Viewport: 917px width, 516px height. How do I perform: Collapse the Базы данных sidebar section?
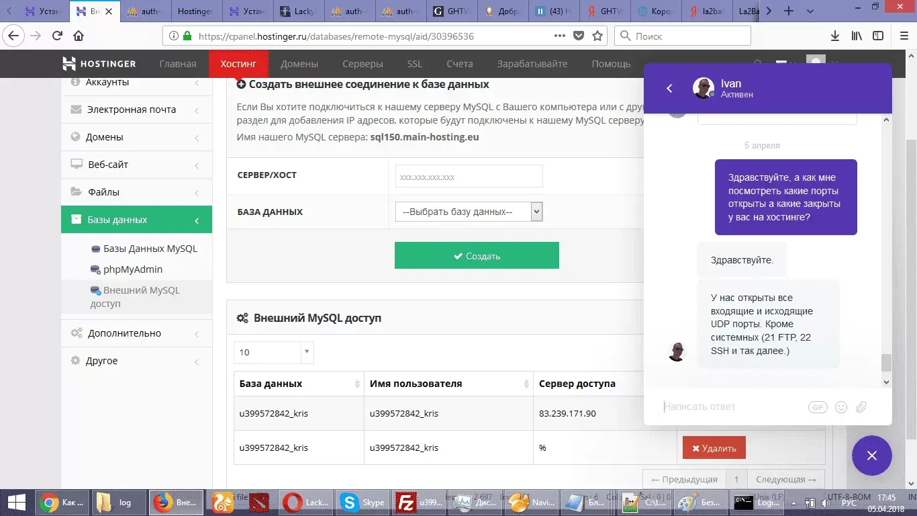pyautogui.click(x=136, y=220)
